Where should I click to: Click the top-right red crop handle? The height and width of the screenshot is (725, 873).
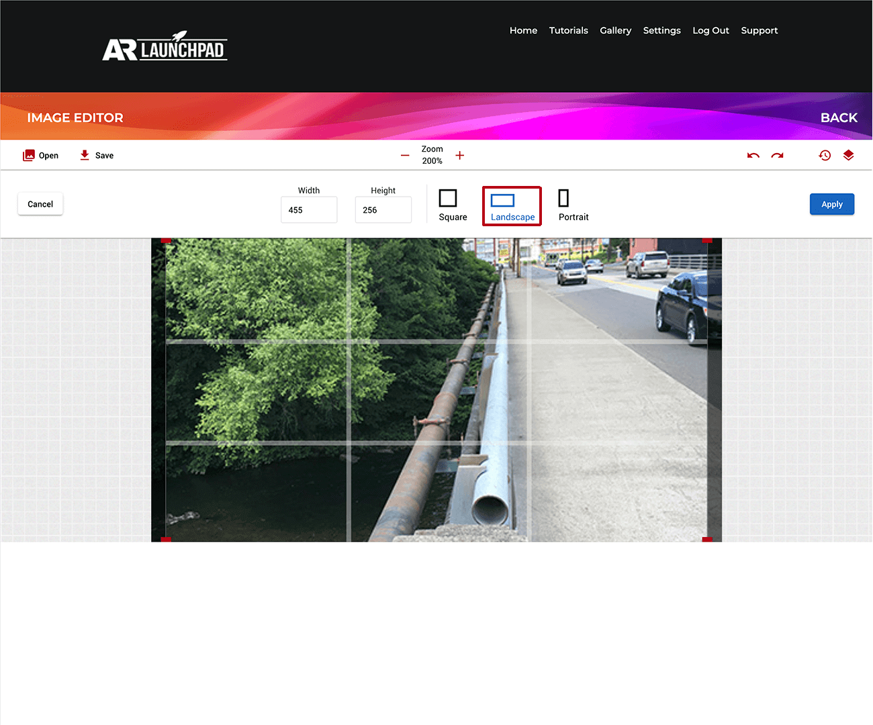click(707, 240)
